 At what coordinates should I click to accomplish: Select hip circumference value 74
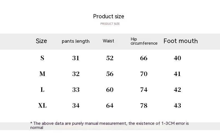144,90
